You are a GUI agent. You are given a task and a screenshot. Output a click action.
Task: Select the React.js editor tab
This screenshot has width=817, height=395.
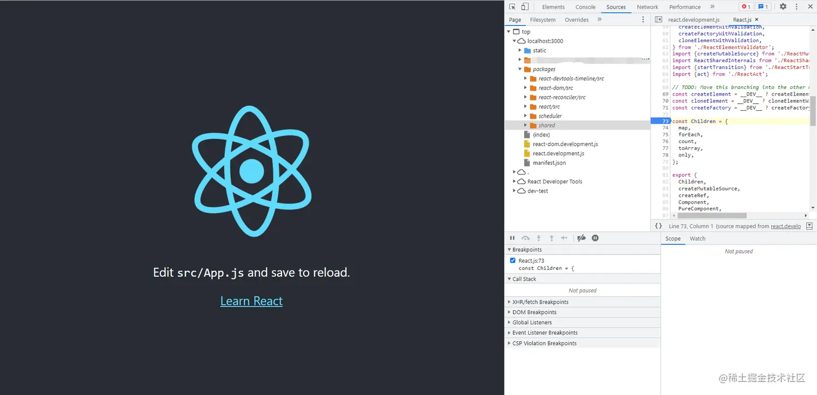742,20
